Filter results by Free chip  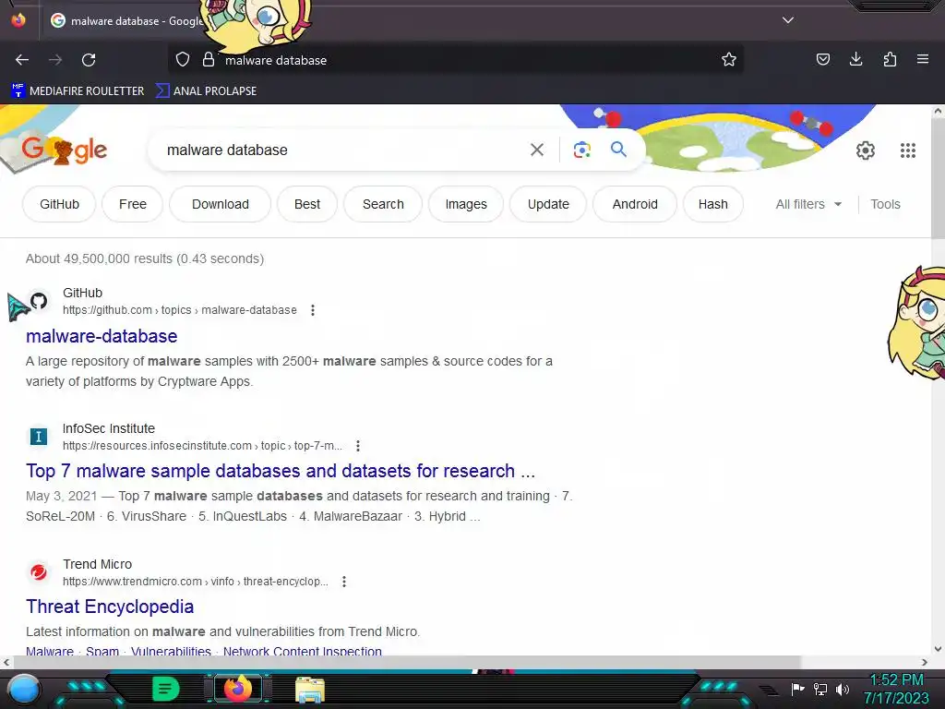click(x=133, y=204)
